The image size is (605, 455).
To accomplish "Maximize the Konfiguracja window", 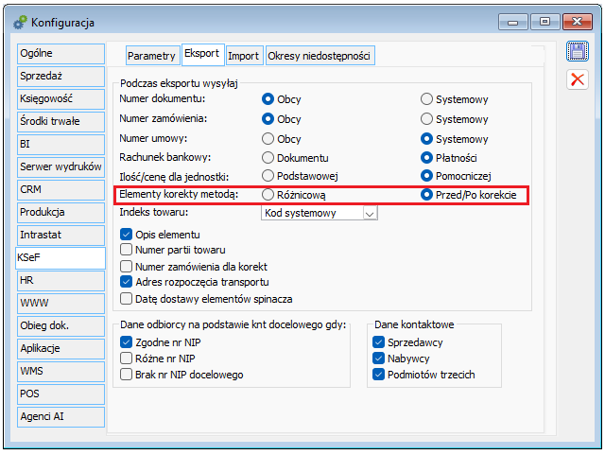I will pos(544,22).
